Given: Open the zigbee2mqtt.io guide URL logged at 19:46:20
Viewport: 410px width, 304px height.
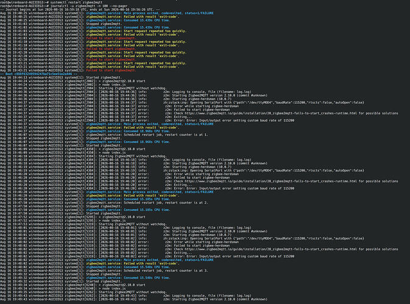Looking at the screenshot, I should tap(270, 181).
